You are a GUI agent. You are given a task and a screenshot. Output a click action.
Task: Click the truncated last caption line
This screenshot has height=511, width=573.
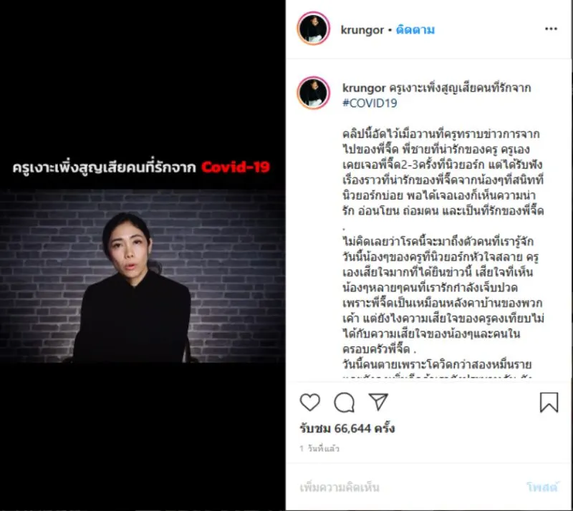437,376
